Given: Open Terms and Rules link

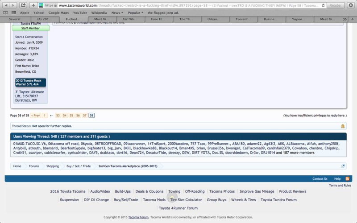Looking at the screenshot, I should 340,185.
